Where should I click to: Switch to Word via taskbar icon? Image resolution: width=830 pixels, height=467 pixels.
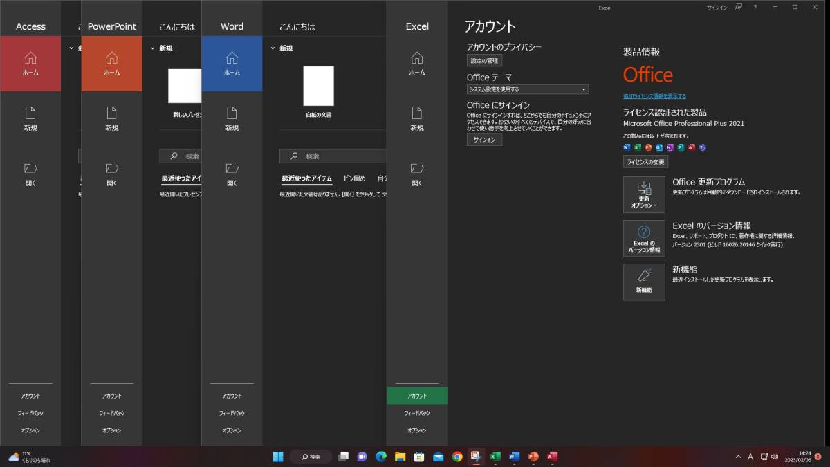(x=514, y=457)
